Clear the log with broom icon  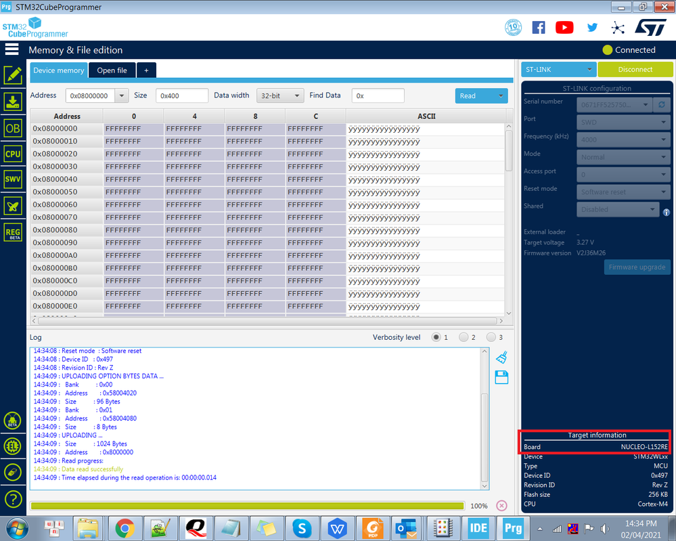click(x=501, y=358)
